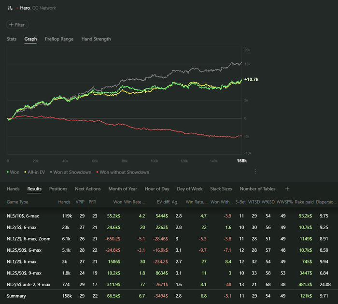Viewport: 338px width, 304px height.
Task: Click the Summary row label
Action: click(x=16, y=296)
